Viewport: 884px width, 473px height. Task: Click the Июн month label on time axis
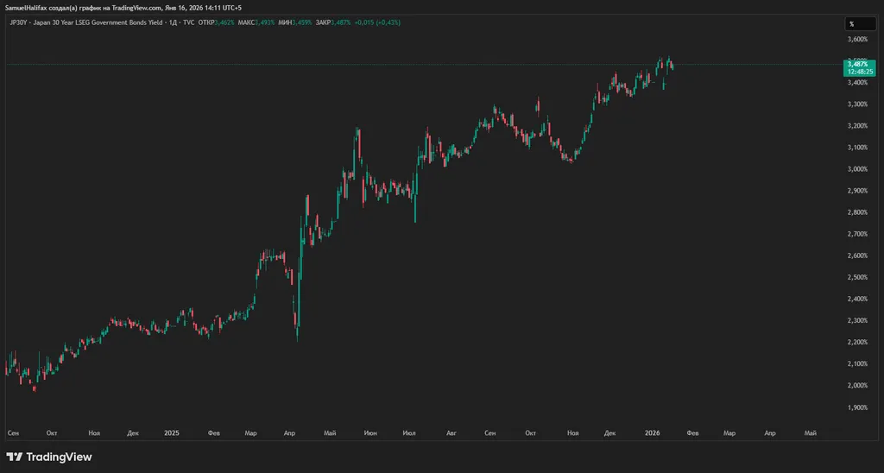point(370,432)
